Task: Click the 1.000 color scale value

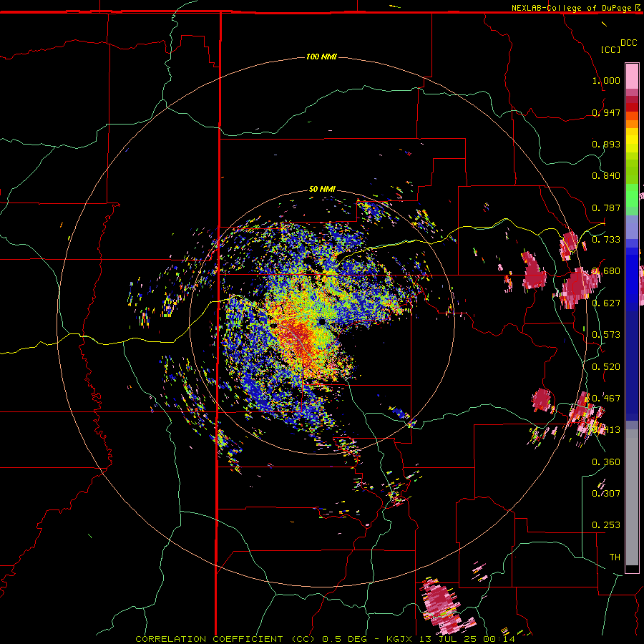Action: (x=606, y=80)
